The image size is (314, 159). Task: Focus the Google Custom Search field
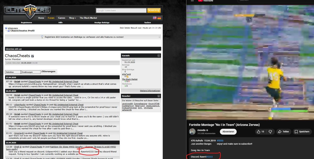point(121,10)
